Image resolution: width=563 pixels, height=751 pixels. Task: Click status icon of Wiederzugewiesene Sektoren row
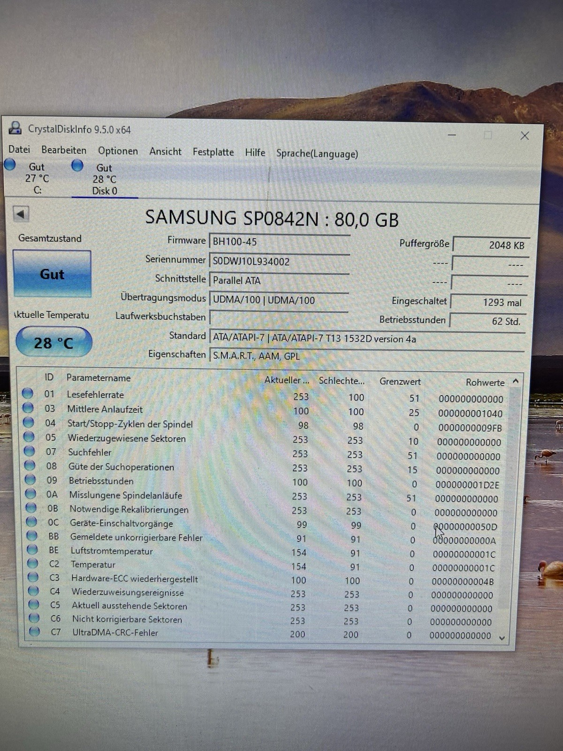point(29,437)
